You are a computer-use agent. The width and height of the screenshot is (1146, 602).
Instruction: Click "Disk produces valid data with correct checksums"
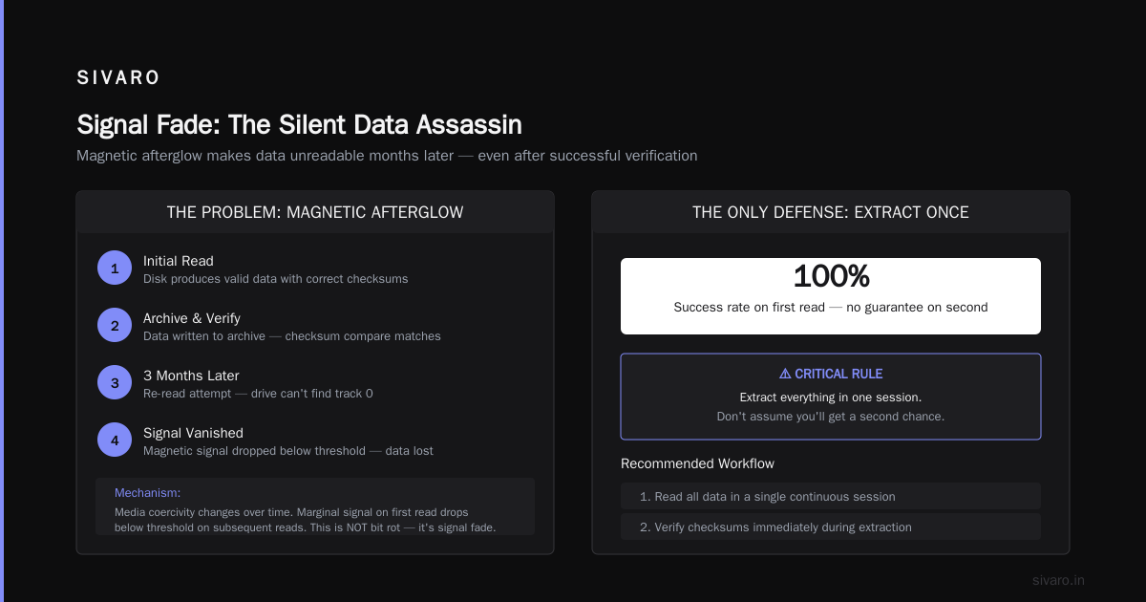[276, 279]
